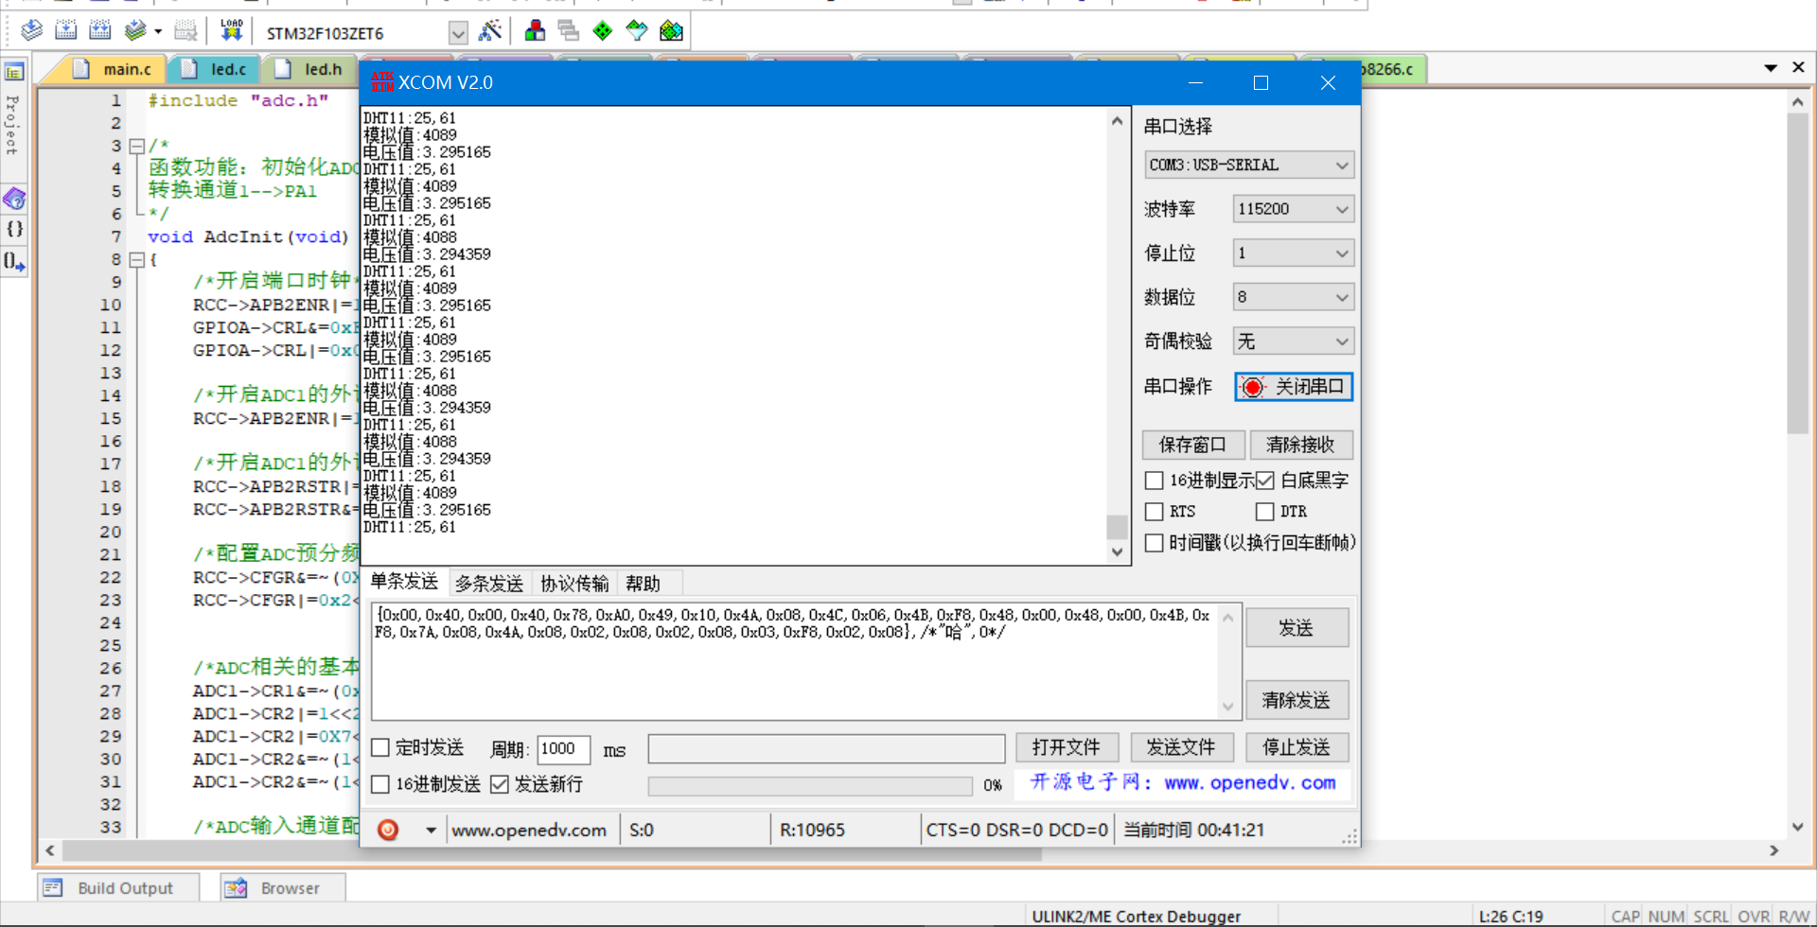
Task: Toggle the 定时发送 checkbox
Action: pos(381,747)
